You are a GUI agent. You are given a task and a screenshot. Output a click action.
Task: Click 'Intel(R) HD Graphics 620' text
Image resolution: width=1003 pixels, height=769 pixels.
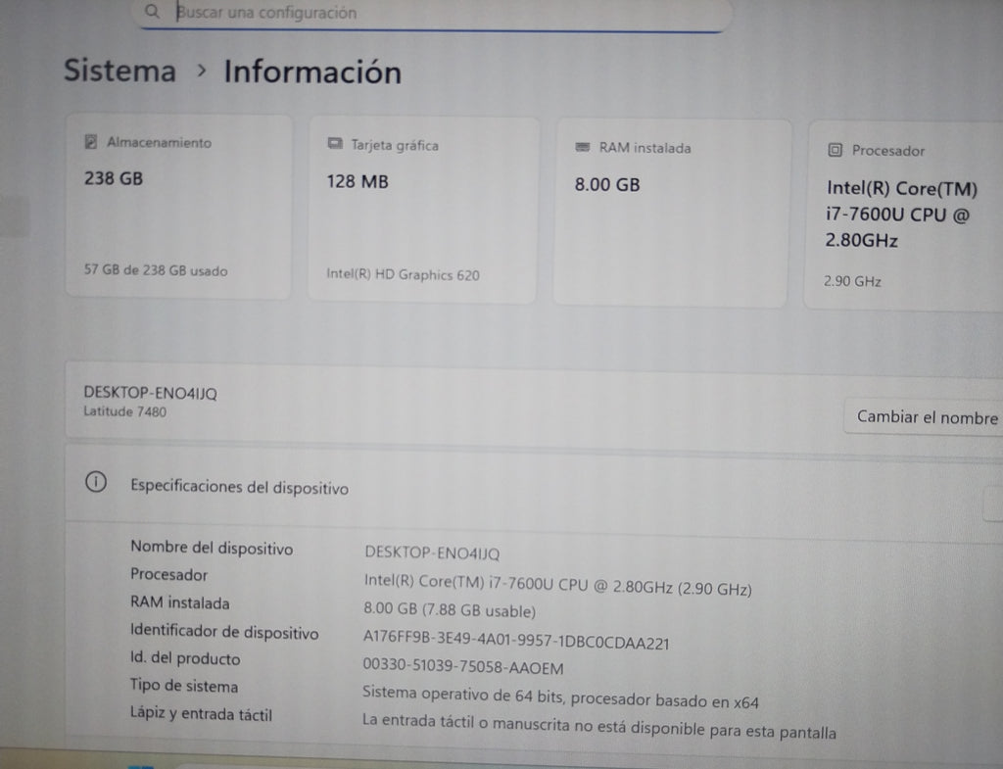click(403, 274)
